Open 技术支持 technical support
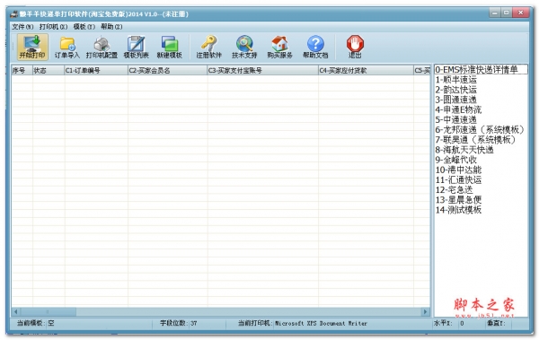Image resolution: width=539 pixels, height=340 pixels. tap(244, 47)
